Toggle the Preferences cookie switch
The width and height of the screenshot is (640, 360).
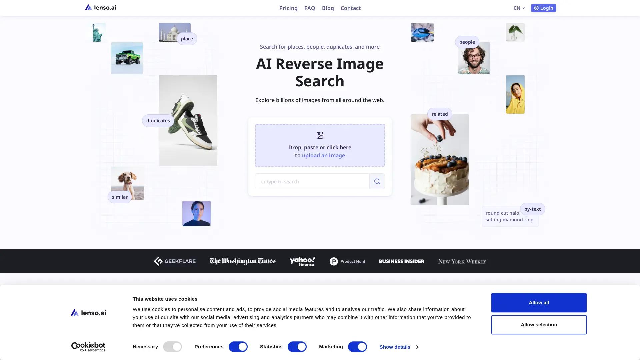[238, 347]
